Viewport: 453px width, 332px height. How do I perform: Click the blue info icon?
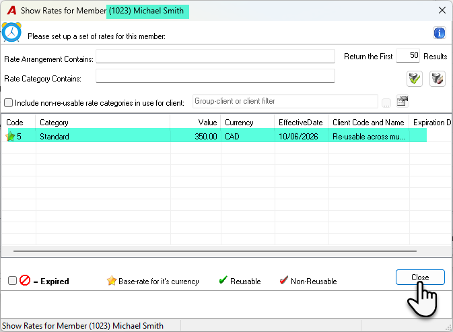point(439,33)
